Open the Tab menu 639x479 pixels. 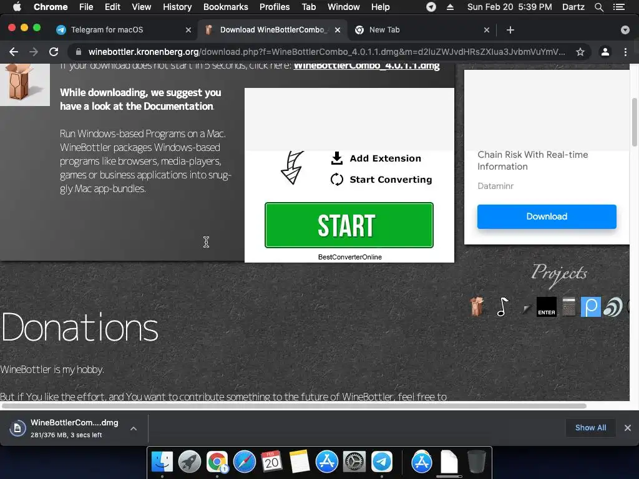tap(308, 7)
